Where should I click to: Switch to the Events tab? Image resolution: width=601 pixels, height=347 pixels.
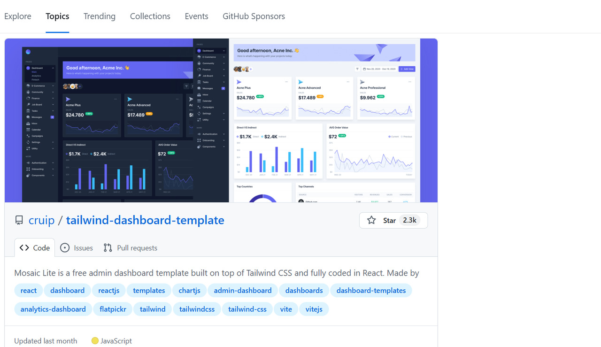[x=196, y=16]
